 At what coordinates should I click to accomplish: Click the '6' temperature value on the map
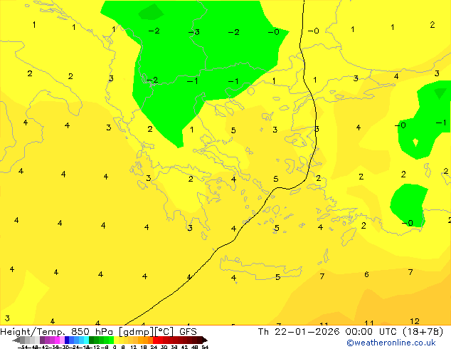tap(366, 274)
